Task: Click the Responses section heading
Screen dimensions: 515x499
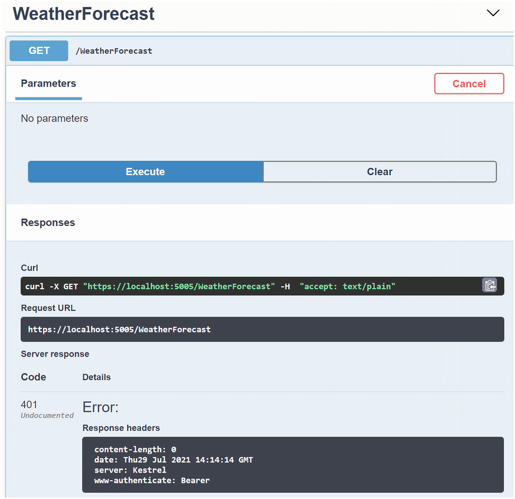Action: pyautogui.click(x=48, y=223)
